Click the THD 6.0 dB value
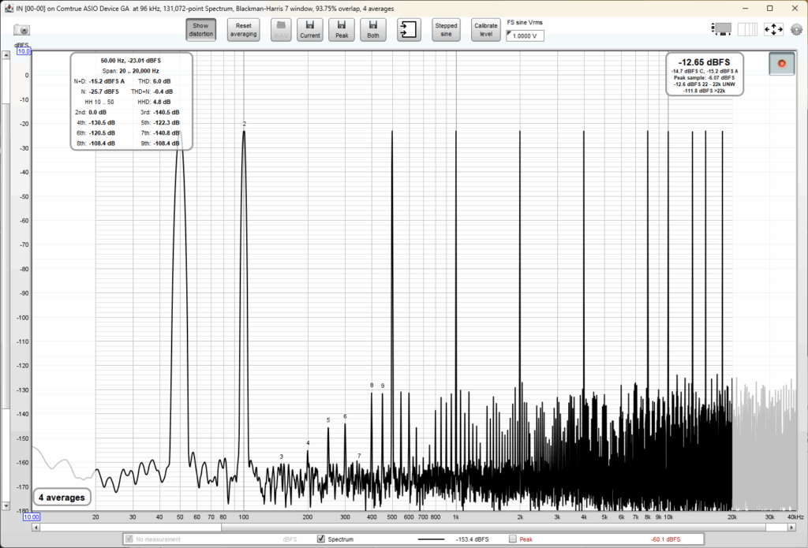 162,81
